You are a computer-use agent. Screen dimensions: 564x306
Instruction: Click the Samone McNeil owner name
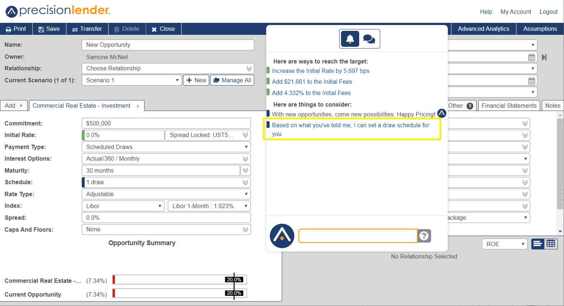click(107, 57)
